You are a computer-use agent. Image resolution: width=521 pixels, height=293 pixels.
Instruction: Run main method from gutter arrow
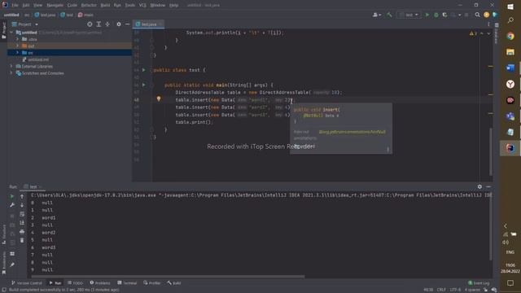click(144, 85)
